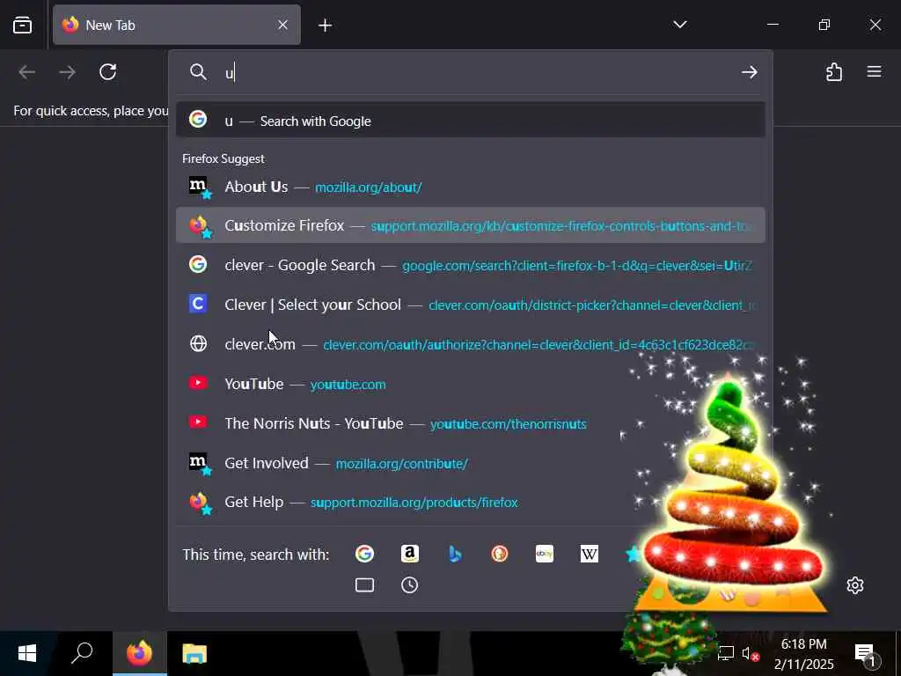Open search settings gear icon
This screenshot has height=676, width=901.
(855, 585)
